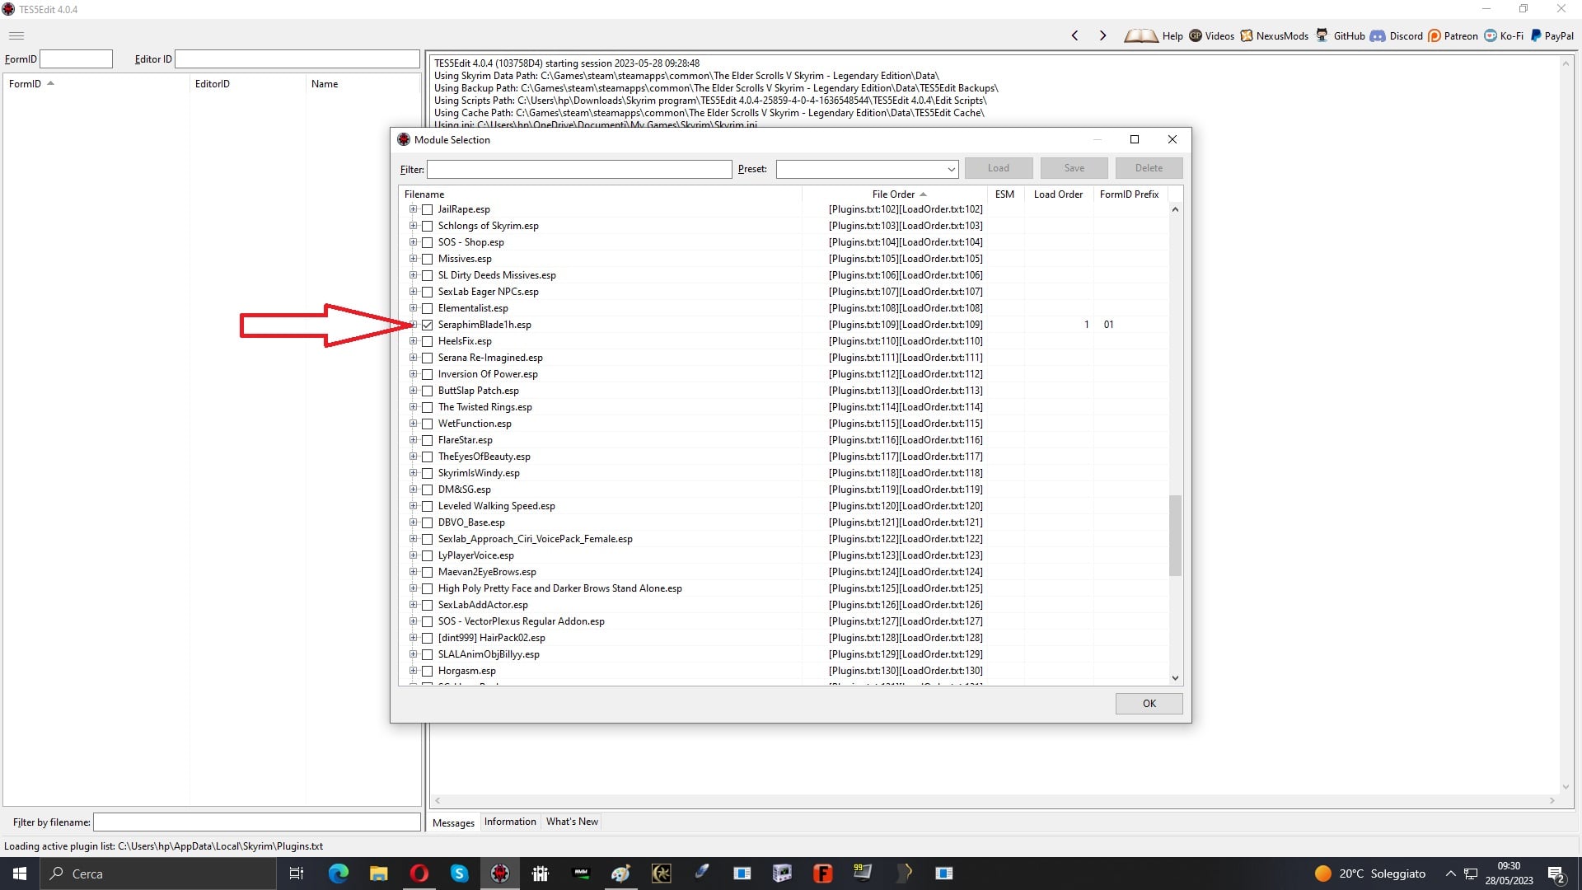Expand SOS - Shop.esp node
The width and height of the screenshot is (1582, 890).
pos(413,242)
